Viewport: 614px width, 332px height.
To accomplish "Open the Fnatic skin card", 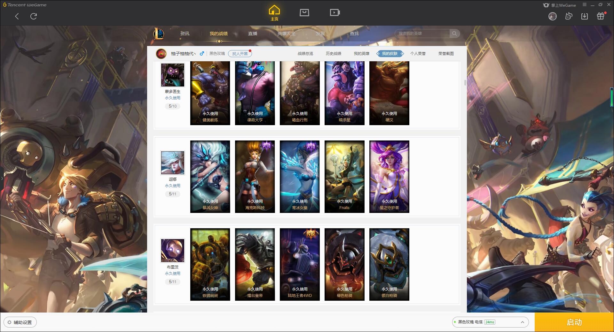I will (x=344, y=177).
